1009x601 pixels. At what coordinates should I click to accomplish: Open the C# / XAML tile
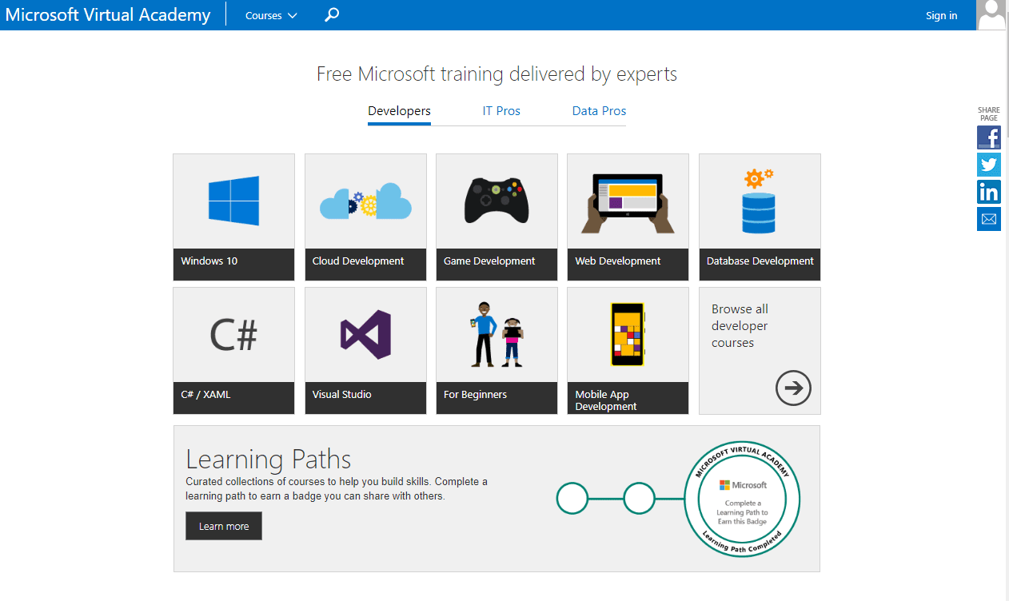click(x=233, y=351)
